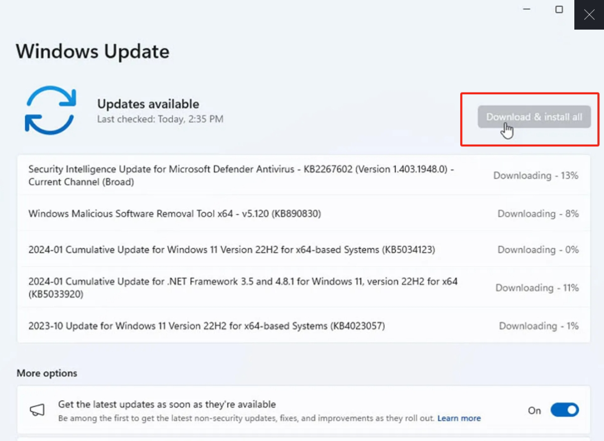The image size is (604, 441).
Task: Click the Windows Update page title
Action: click(x=92, y=51)
